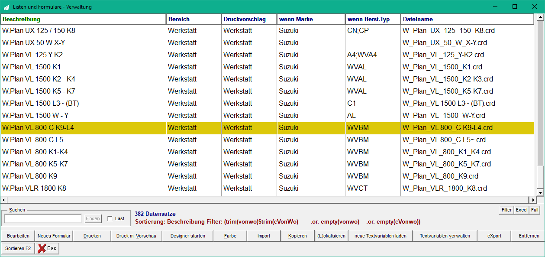This screenshot has height=257, width=545.
Task: Select row W.Plan VL 125 Y K2
Action: pos(267,55)
